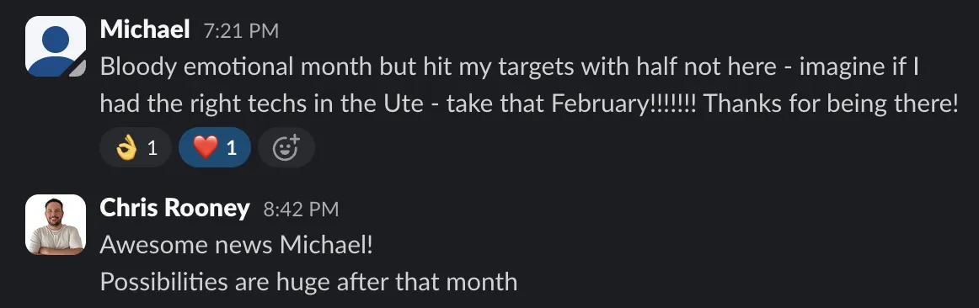The width and height of the screenshot is (979, 308).
Task: Toggle the OK hand emoji reaction
Action: click(136, 148)
